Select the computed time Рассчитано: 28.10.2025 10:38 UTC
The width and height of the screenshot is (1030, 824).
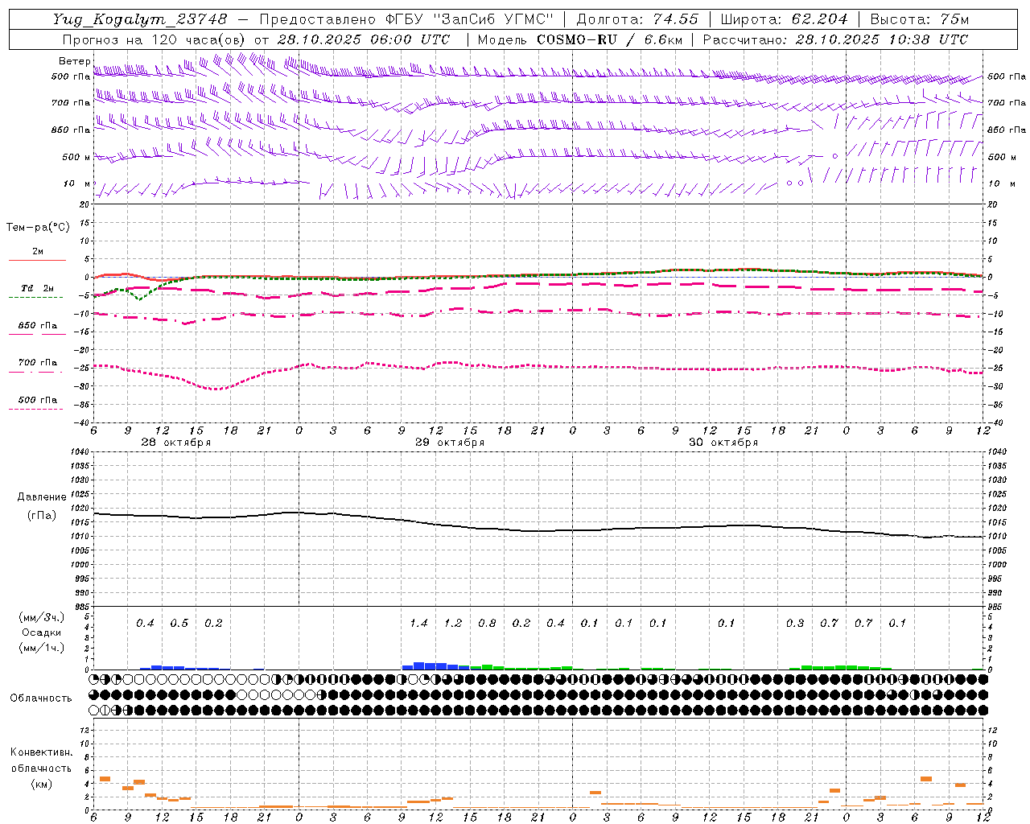click(x=836, y=39)
